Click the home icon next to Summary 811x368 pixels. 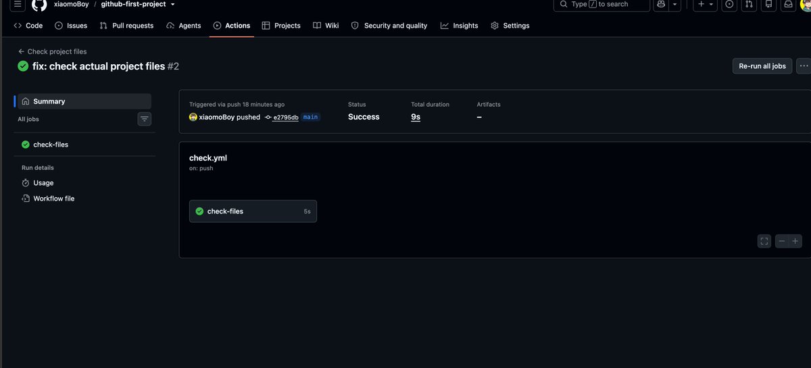click(x=26, y=101)
